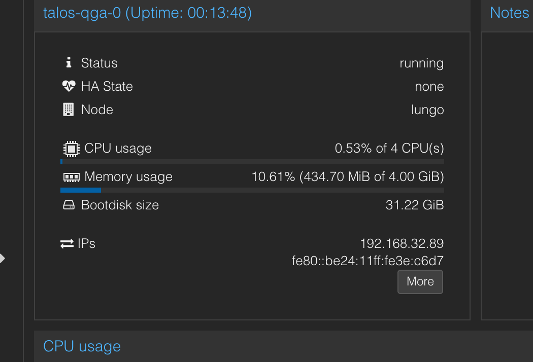
Task: Click the Status info icon
Action: 69,62
